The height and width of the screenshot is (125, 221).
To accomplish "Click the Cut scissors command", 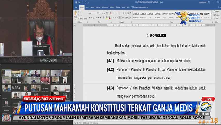I will tap(80, 12).
